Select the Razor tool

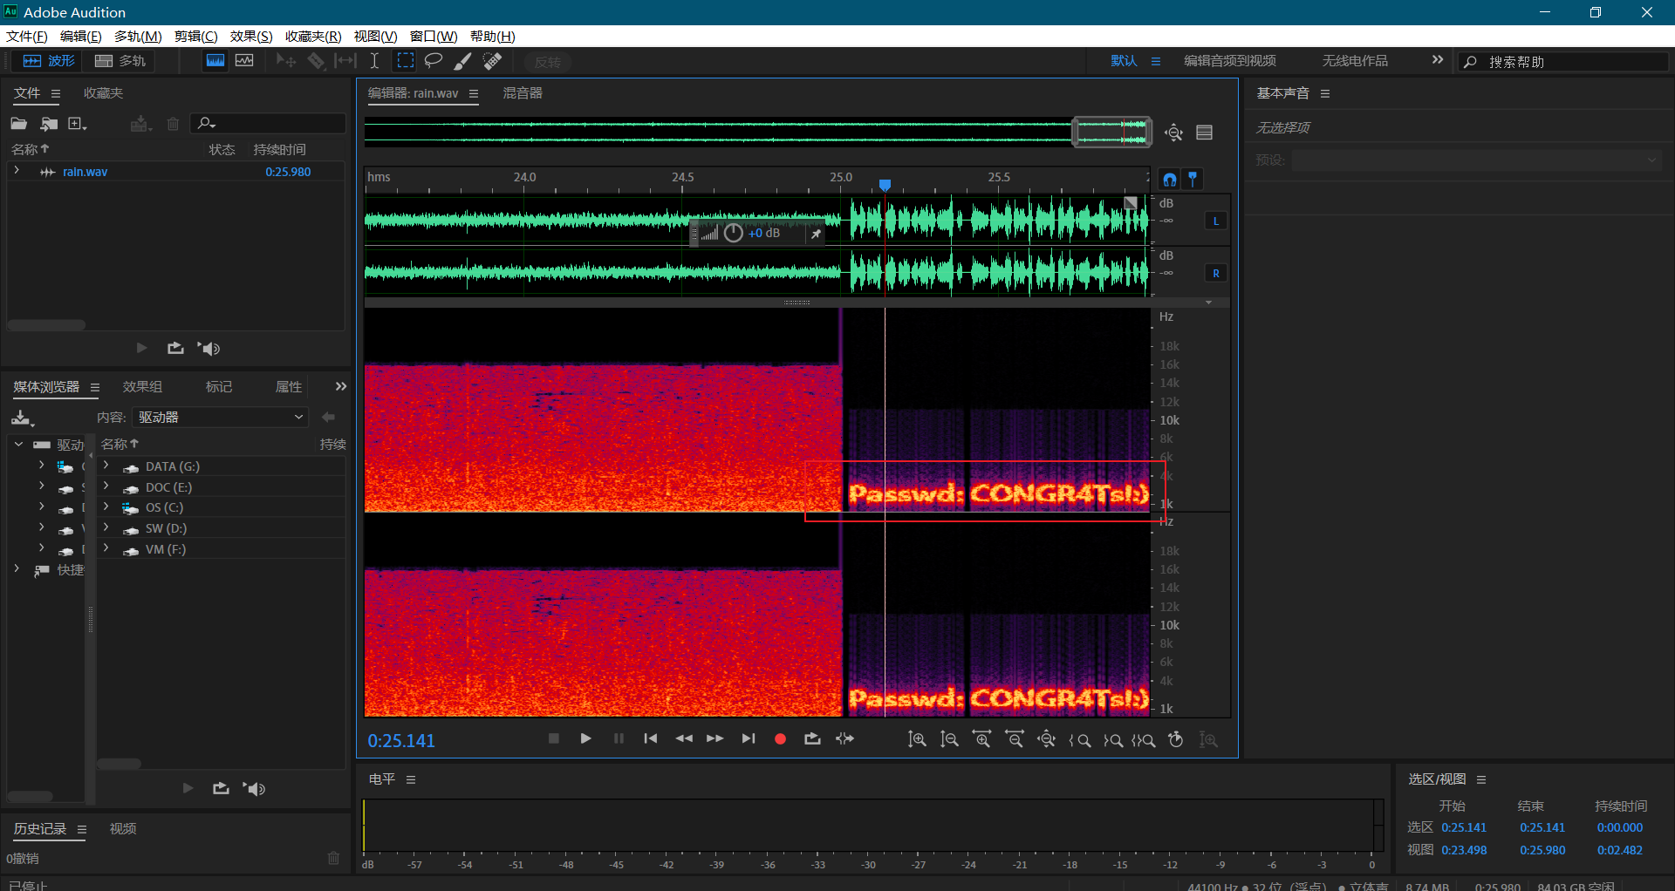316,61
